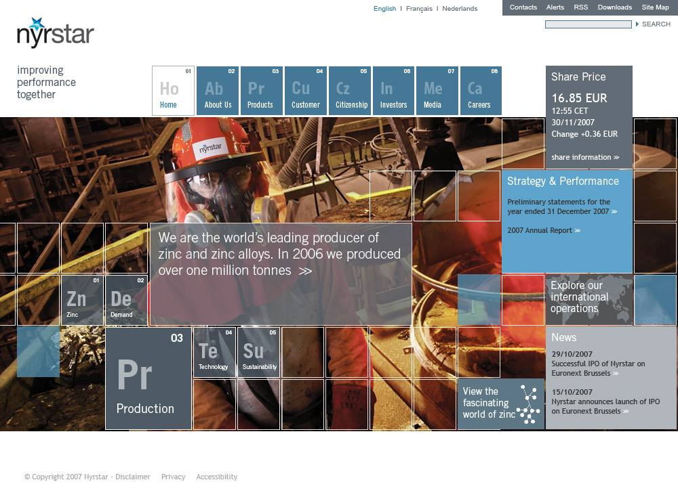Click the share information link
Viewport: 678px width, 501px height.
[x=584, y=157]
